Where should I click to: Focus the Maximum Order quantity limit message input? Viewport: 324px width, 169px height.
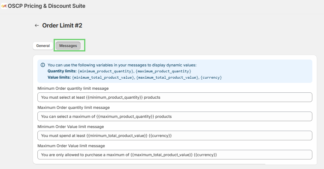[175, 116]
